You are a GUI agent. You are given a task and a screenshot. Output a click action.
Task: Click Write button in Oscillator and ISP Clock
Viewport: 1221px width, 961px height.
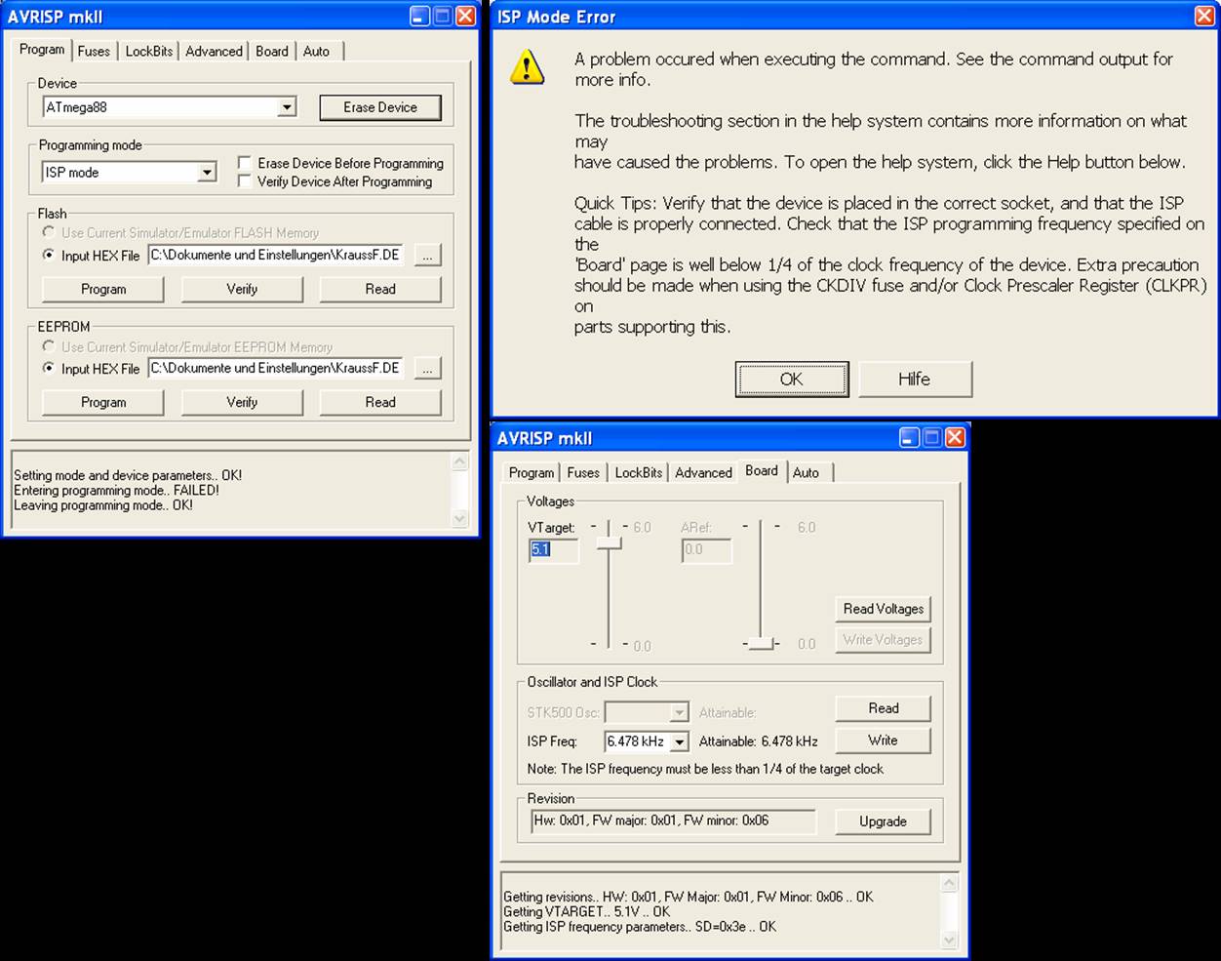(x=884, y=741)
